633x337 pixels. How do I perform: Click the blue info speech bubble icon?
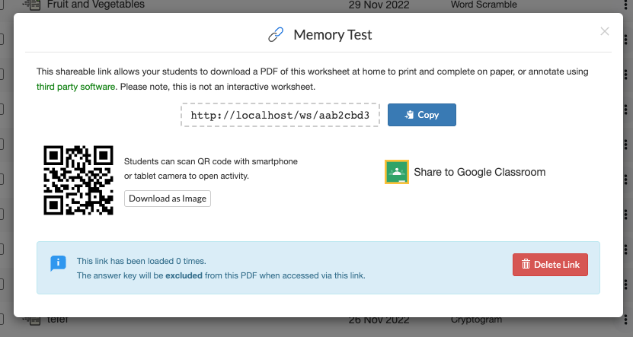pos(58,264)
